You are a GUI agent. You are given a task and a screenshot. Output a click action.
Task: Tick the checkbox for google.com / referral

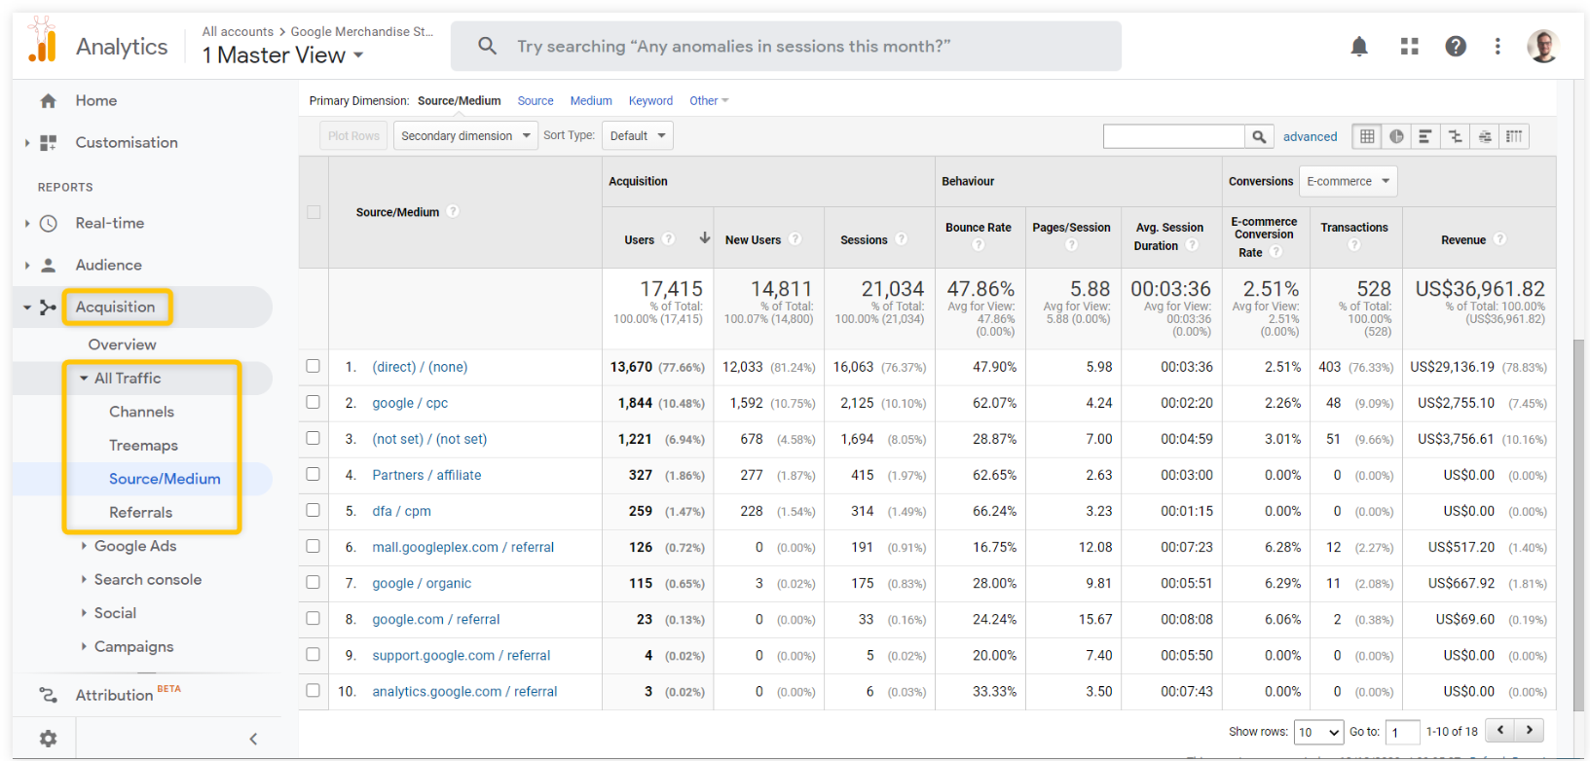[x=313, y=618]
